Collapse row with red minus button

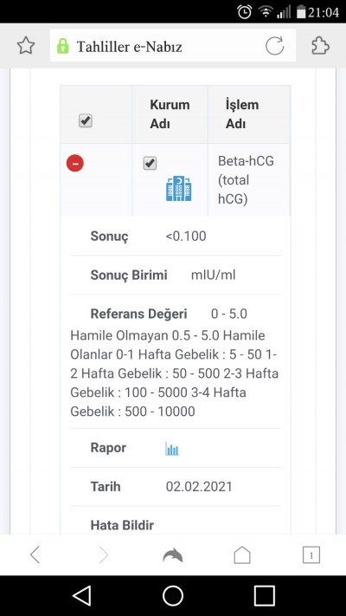(x=75, y=163)
